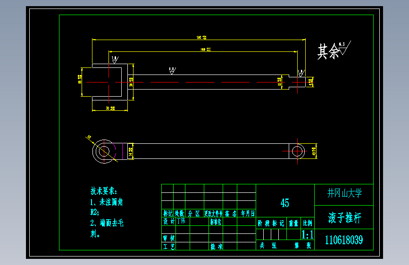The height and width of the screenshot is (265, 409).
Task: Click the university name 井冈山大学
Action: tap(344, 193)
